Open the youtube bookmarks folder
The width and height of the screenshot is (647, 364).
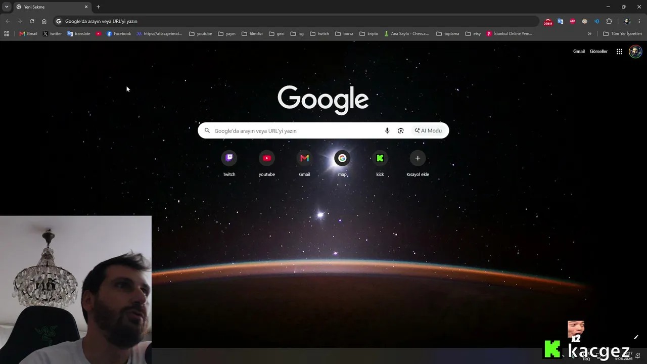[x=200, y=34]
